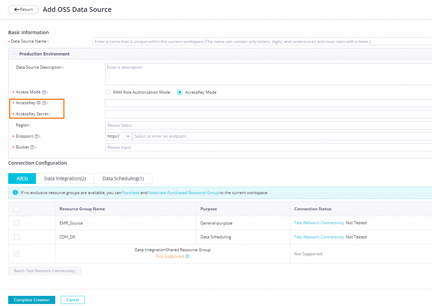Click Test Network Connectivity for EMR_Source
Screen dimensions: 432x306
coord(319,223)
